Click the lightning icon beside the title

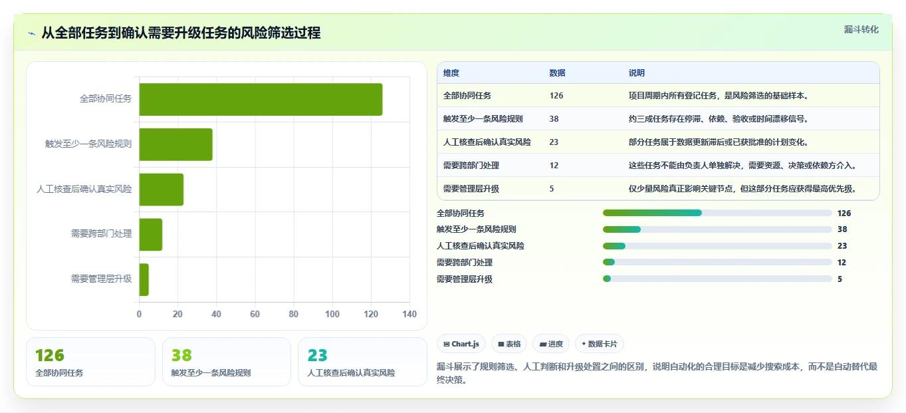coord(31,33)
